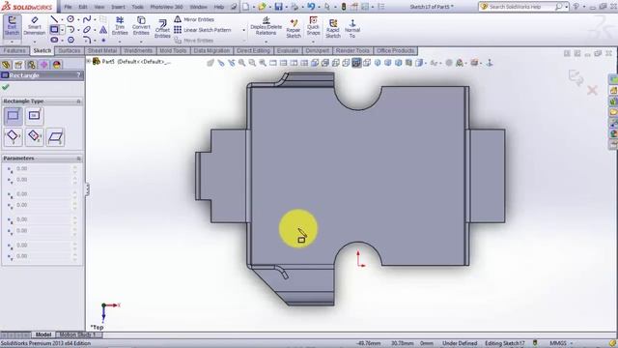Image resolution: width=618 pixels, height=348 pixels.
Task: Collapse the Rectangle Type section
Action: tap(78, 101)
